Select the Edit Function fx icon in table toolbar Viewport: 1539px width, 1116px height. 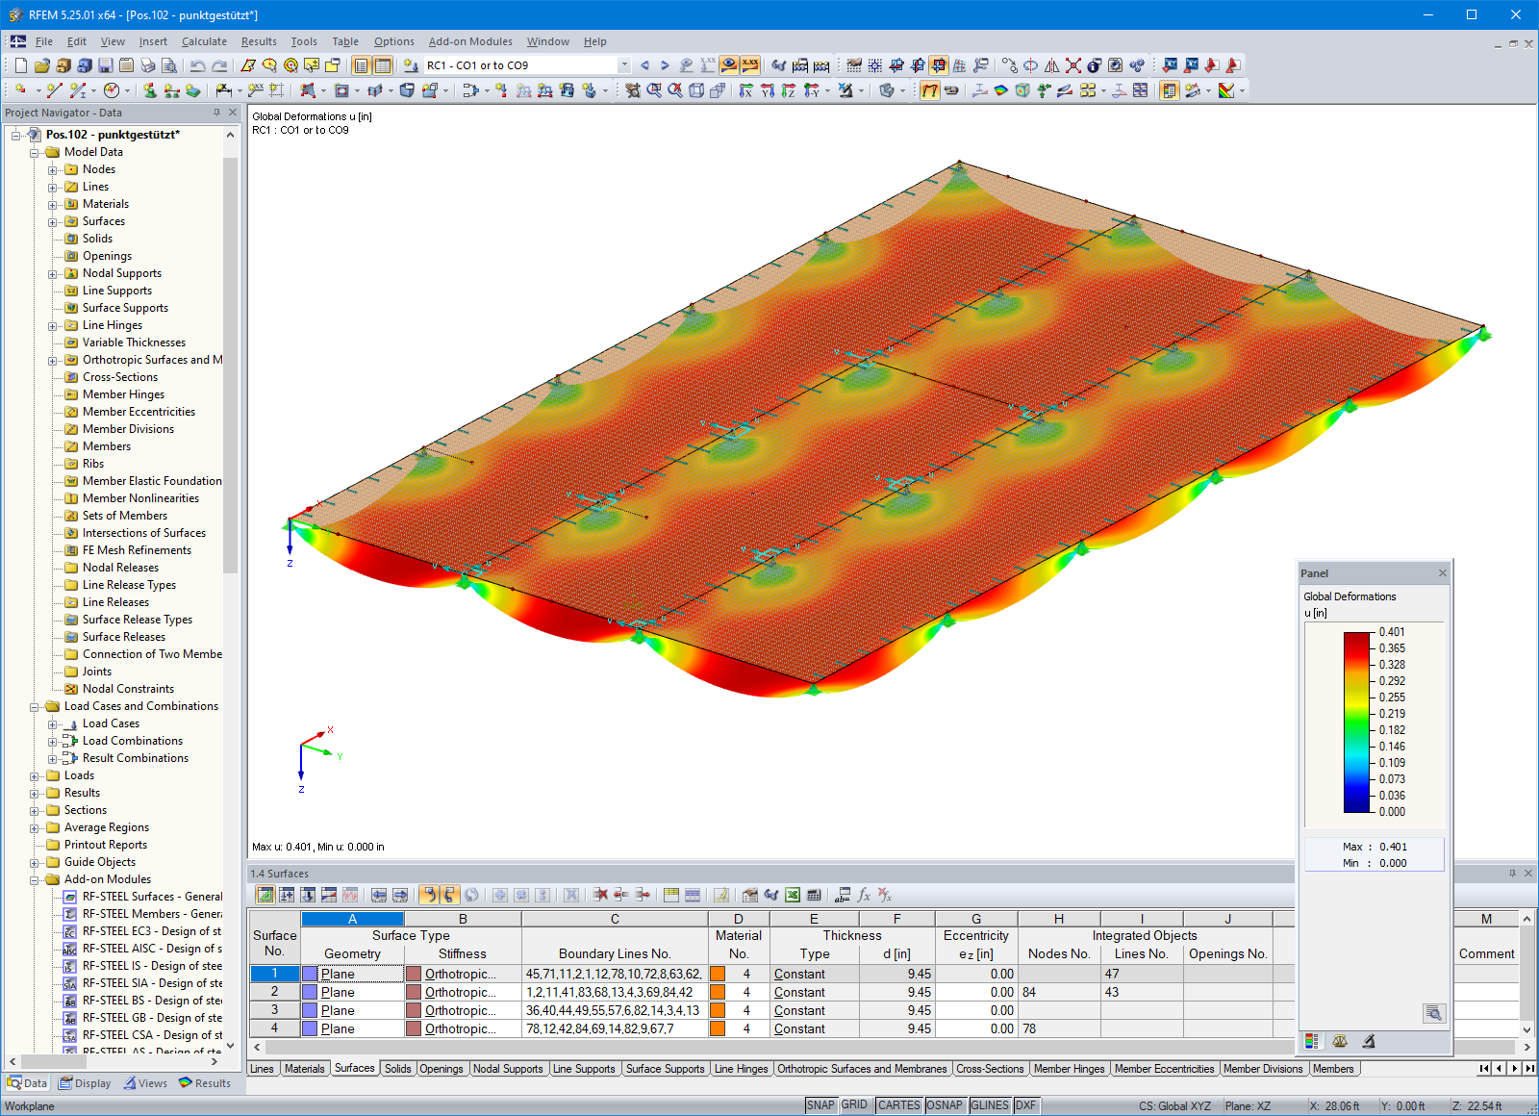tap(864, 896)
